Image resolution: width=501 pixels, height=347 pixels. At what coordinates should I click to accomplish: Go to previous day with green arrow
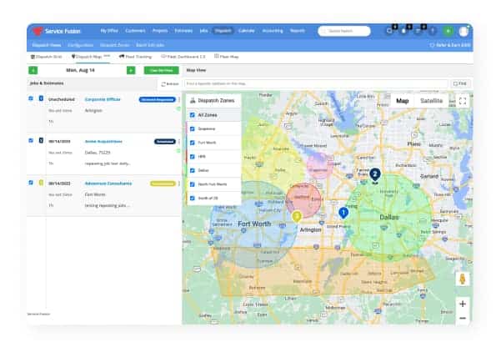pyautogui.click(x=33, y=70)
